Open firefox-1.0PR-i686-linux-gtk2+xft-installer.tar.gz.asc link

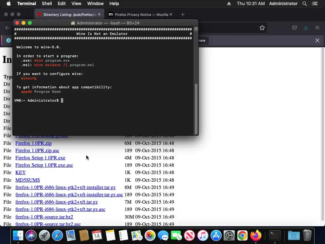tap(69, 195)
